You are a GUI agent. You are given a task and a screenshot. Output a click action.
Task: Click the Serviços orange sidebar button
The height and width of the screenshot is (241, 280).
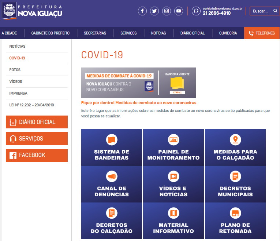(37, 139)
